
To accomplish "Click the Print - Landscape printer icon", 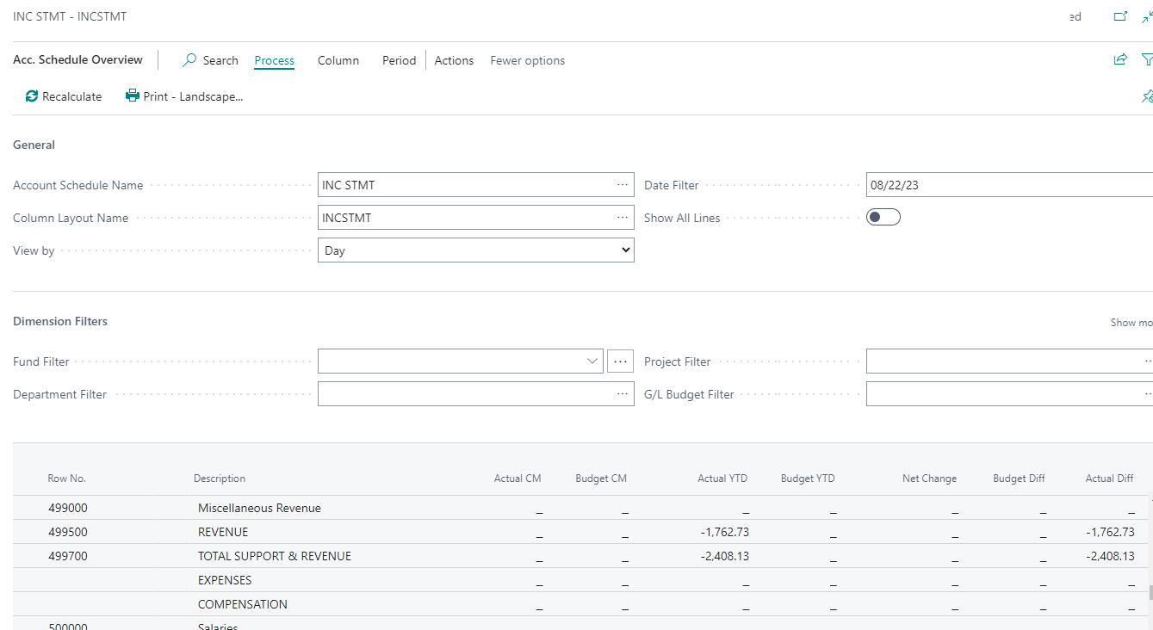I will pyautogui.click(x=133, y=96).
